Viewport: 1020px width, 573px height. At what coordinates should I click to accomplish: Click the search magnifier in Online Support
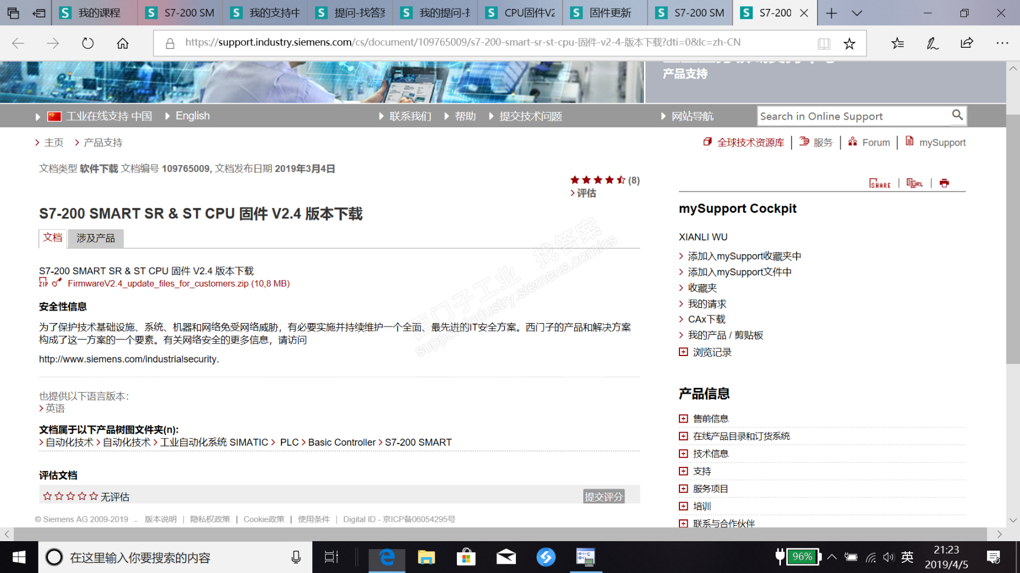pos(957,115)
